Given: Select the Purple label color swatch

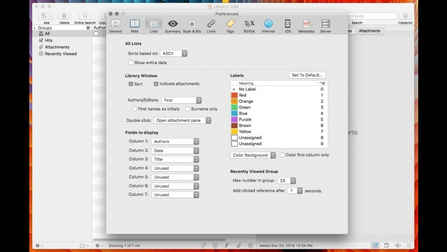Looking at the screenshot, I should (x=234, y=119).
